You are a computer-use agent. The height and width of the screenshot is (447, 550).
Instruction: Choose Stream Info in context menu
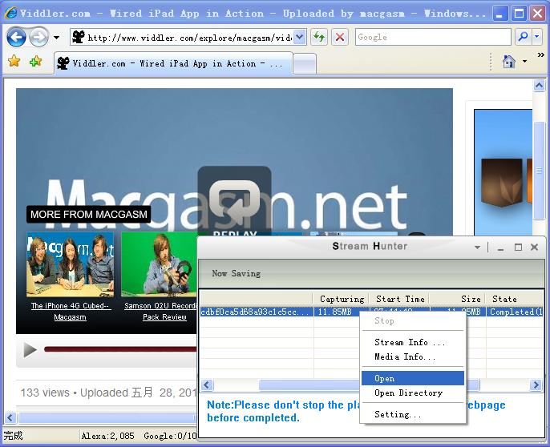(x=413, y=342)
